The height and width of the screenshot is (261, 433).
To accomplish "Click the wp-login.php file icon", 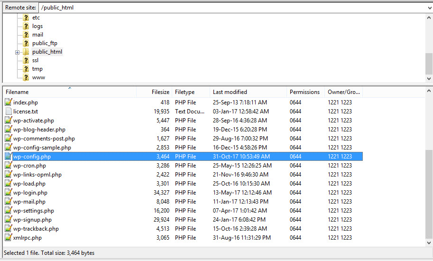I will [x=9, y=193].
